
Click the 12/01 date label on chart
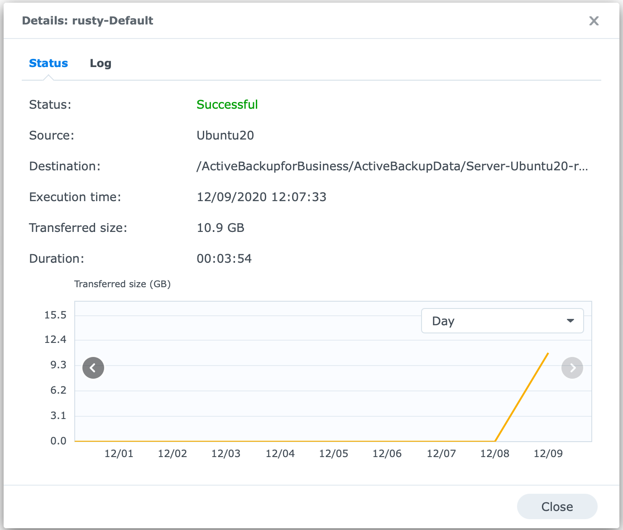coord(119,453)
